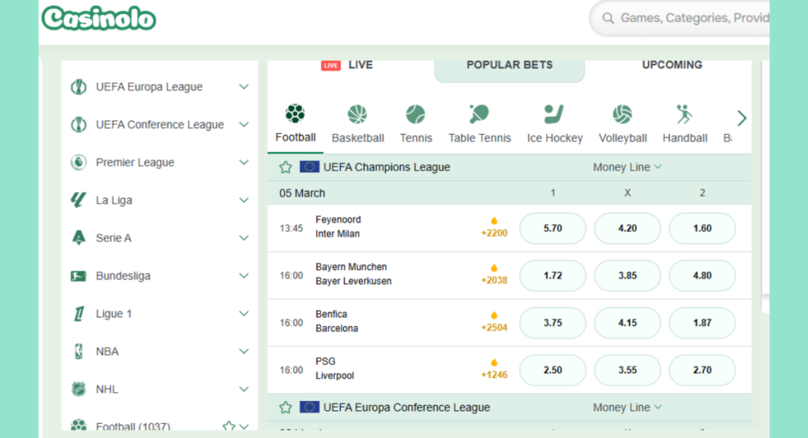Bet on Bayern–Leverkusen draw at 3.85

627,275
